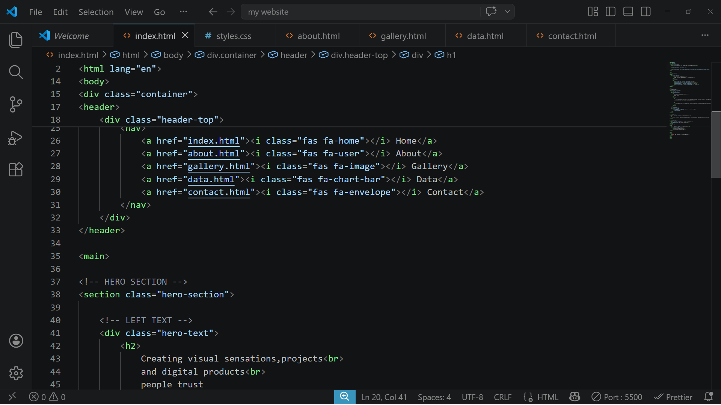
Task: Toggle the Secondary Side Bar
Action: point(646,11)
